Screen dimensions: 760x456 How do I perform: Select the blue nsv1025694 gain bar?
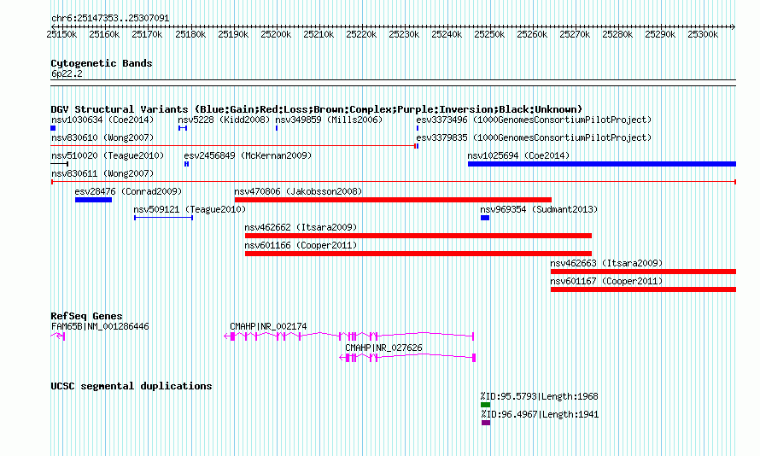[602, 164]
